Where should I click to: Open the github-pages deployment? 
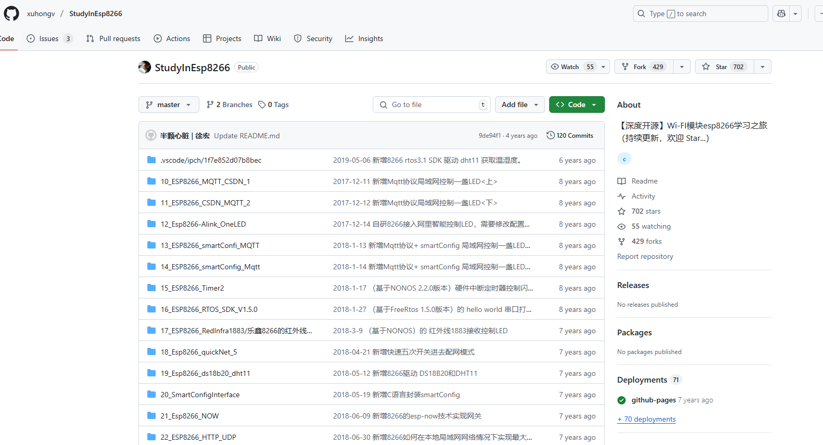point(653,400)
